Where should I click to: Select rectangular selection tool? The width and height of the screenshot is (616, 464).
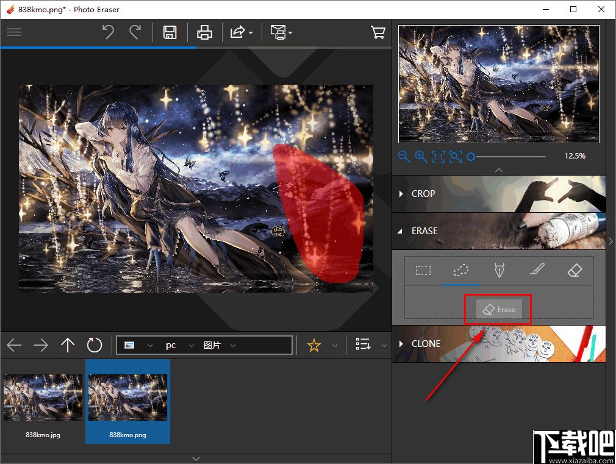[423, 270]
